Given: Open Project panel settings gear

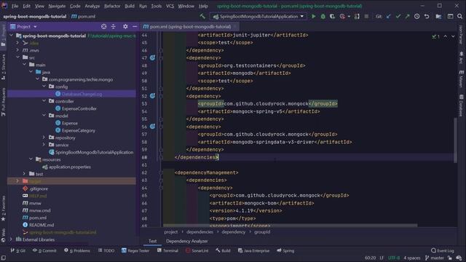Looking at the screenshot, I should [125, 26].
